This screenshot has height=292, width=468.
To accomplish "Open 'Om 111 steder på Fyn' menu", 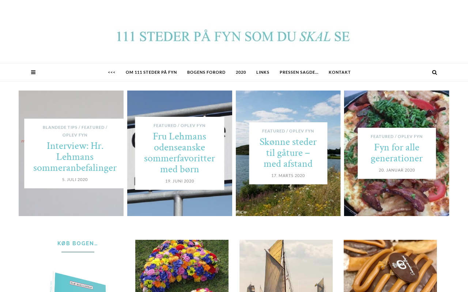I will pyautogui.click(x=151, y=72).
